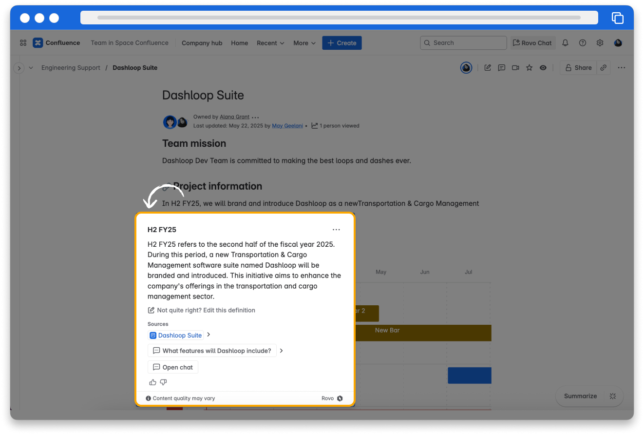644x435 pixels.
Task: Open the app switcher grid icon
Action: (23, 43)
